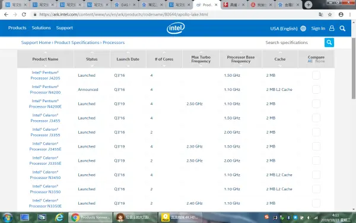356x223 pixels.
Task: Click the Sogou input icon in system tray
Action: [x=267, y=217]
